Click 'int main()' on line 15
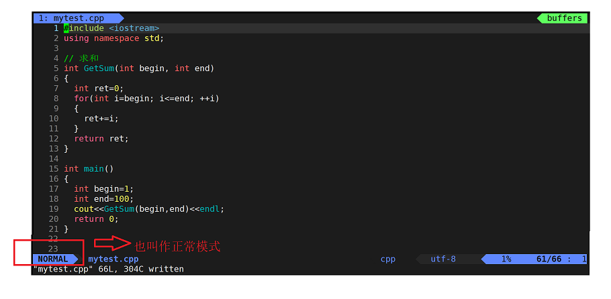 point(89,168)
